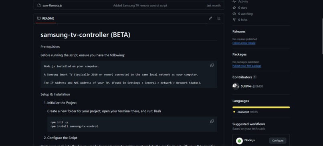Image resolution: width=323 pixels, height=146 pixels.
Task: Click the 'Based on your tech stack' text
Action: click(248, 129)
